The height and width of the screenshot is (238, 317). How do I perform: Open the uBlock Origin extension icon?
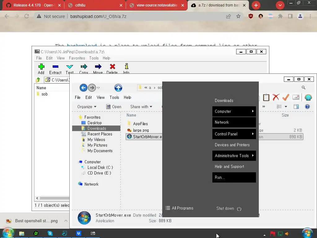pos(251,16)
